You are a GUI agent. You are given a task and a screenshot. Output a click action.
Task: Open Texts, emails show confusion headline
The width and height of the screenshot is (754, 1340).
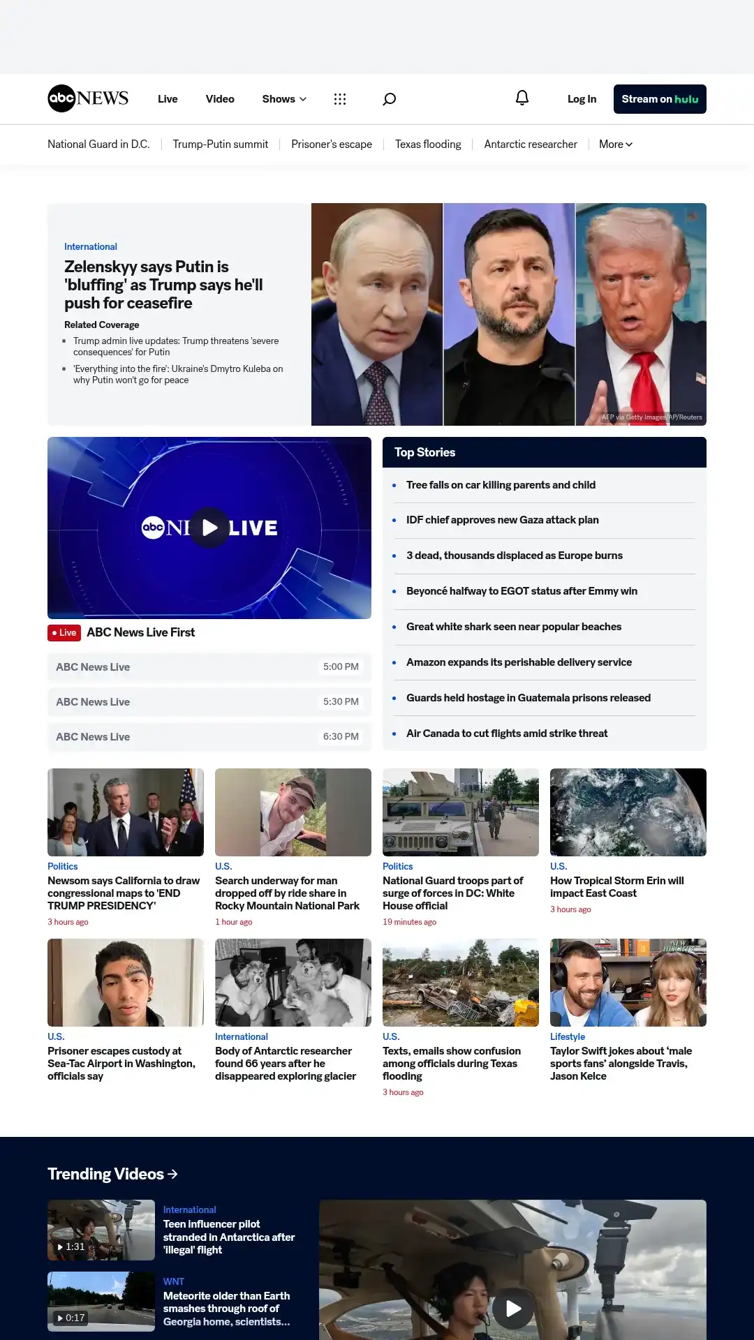click(x=452, y=1064)
